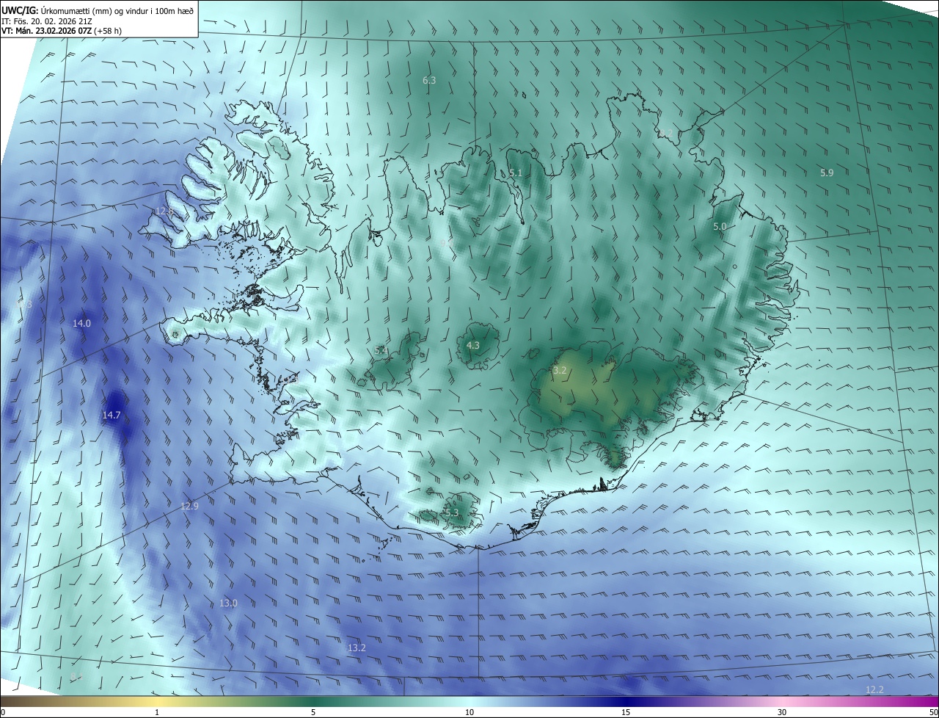
Task: Click the 4.3 value label on the central glacier
Action: tap(473, 345)
